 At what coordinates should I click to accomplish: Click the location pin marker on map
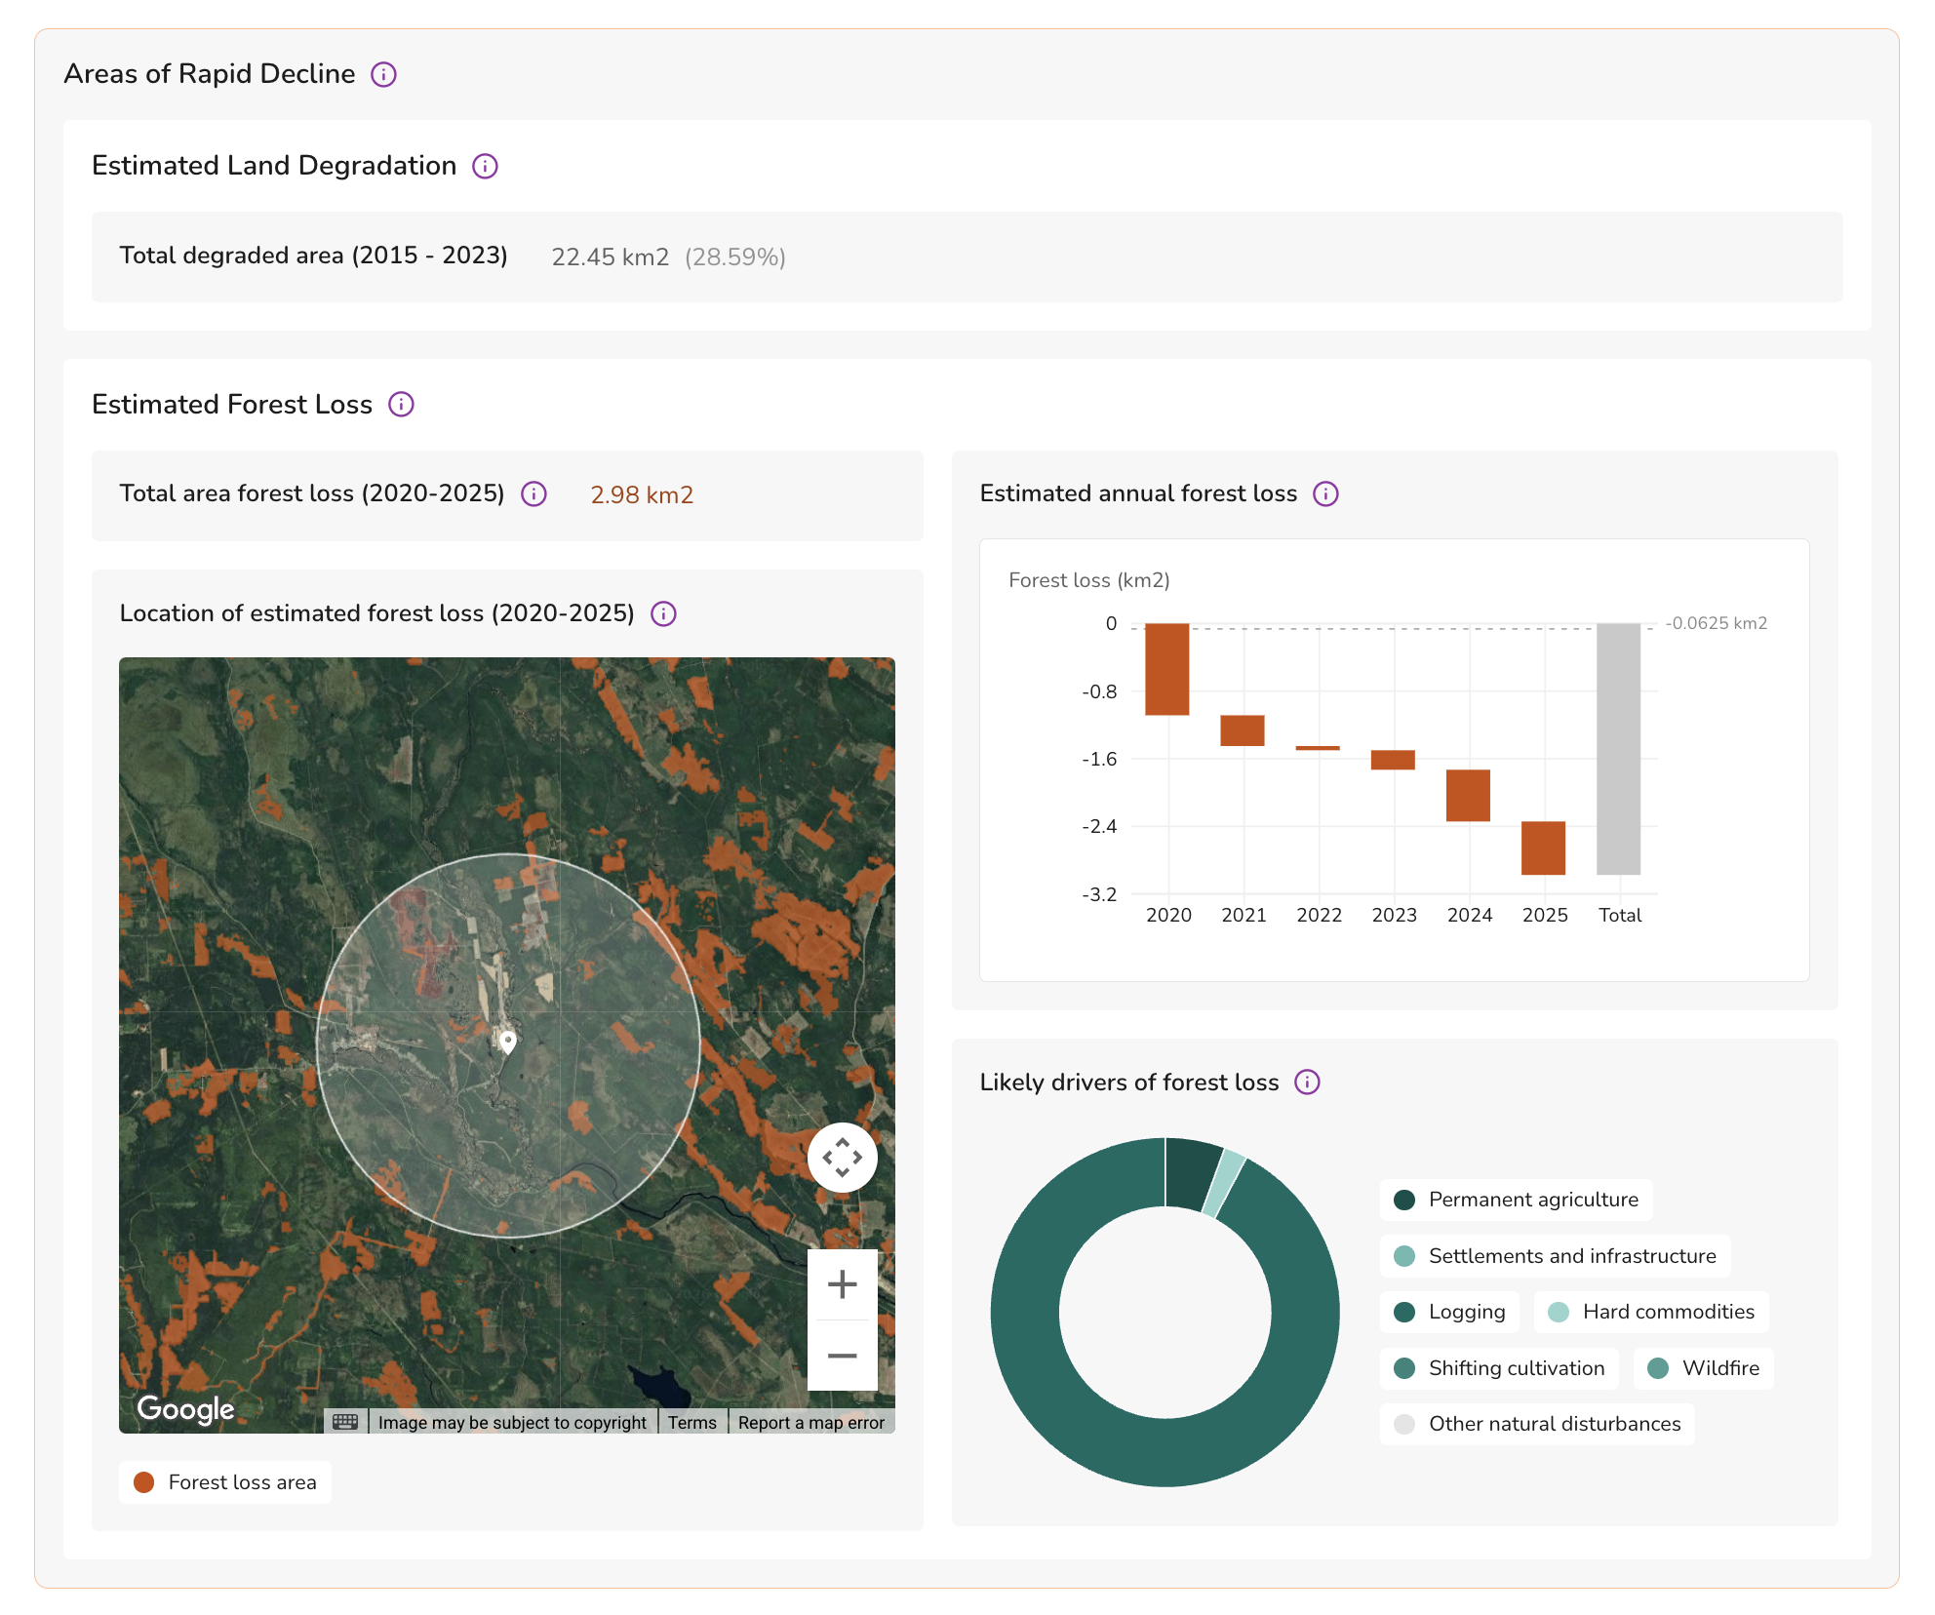coord(508,1043)
